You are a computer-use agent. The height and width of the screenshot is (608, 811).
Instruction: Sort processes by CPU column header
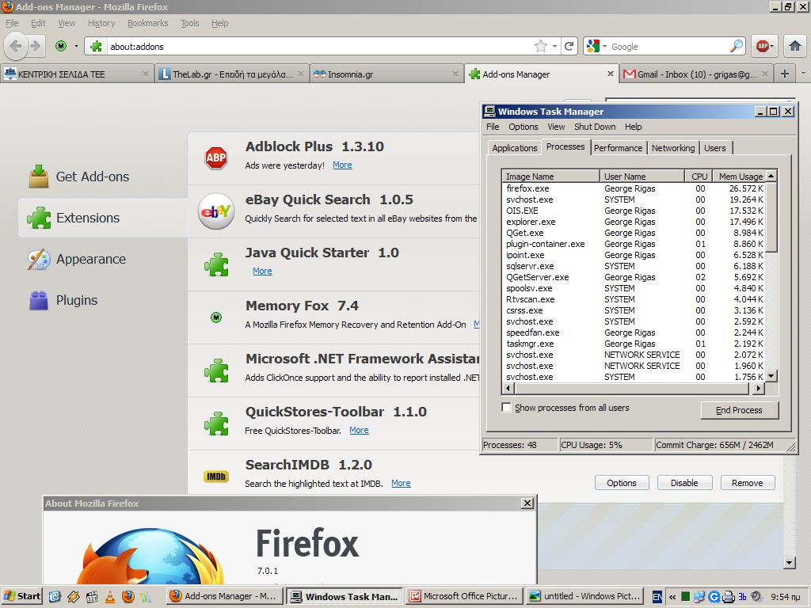699,177
